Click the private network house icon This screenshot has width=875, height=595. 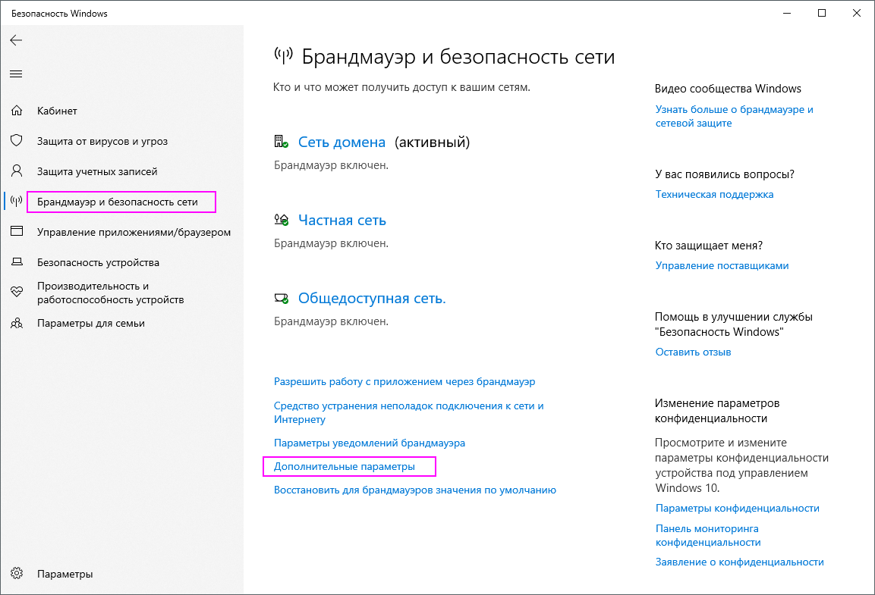282,220
